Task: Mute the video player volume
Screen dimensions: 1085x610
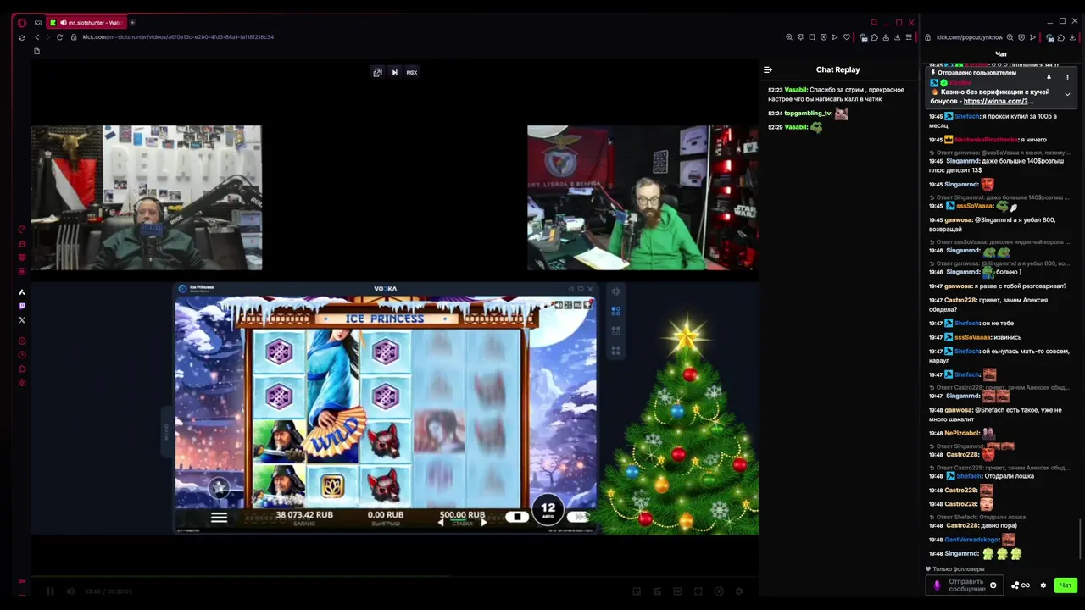Action: tap(71, 591)
